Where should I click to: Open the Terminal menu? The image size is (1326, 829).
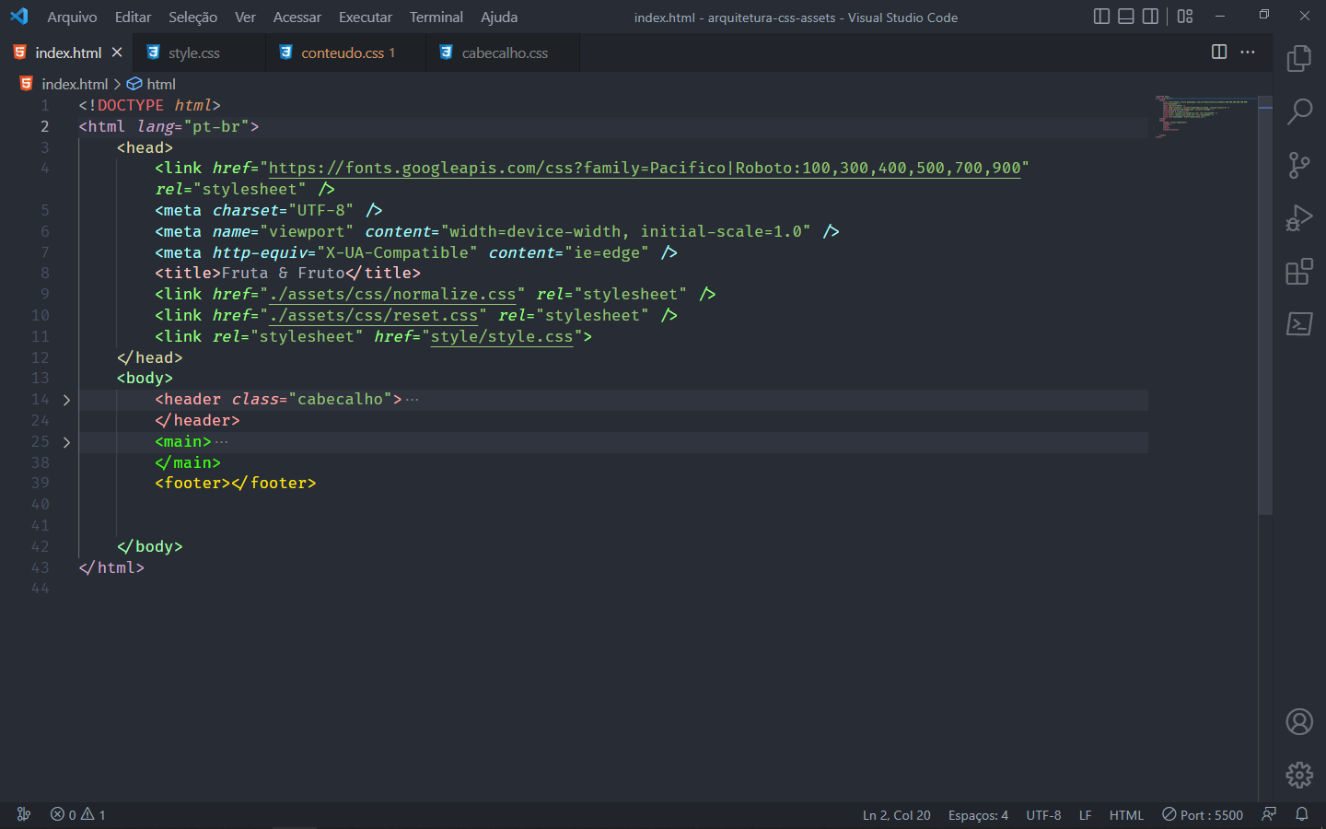[436, 17]
